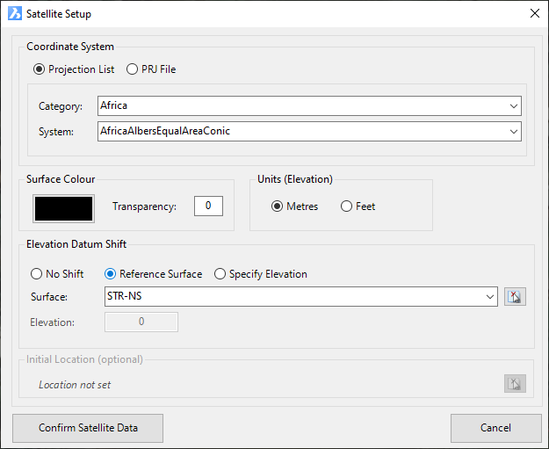
Task: Choose the Specify Elevation radio button
Action: [220, 274]
